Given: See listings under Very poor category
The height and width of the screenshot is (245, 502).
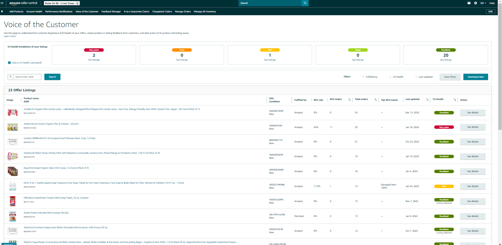Looking at the screenshot, I should (94, 60).
